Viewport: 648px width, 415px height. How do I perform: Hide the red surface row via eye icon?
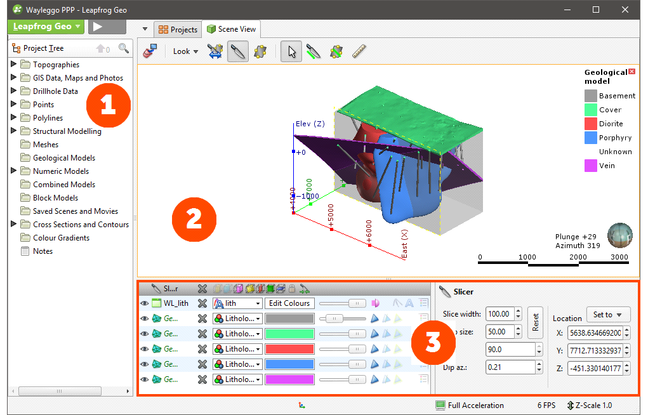[144, 349]
